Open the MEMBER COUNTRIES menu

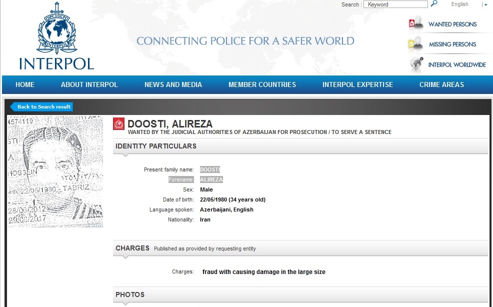coord(262,84)
